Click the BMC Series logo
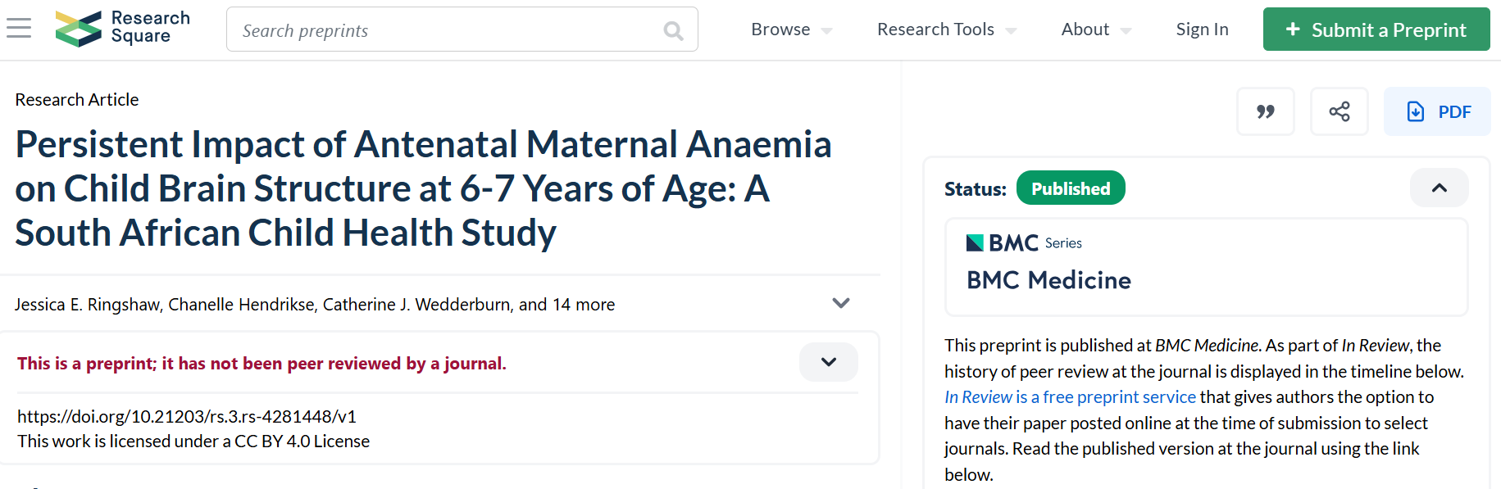This screenshot has width=1501, height=489. pyautogui.click(x=1024, y=242)
